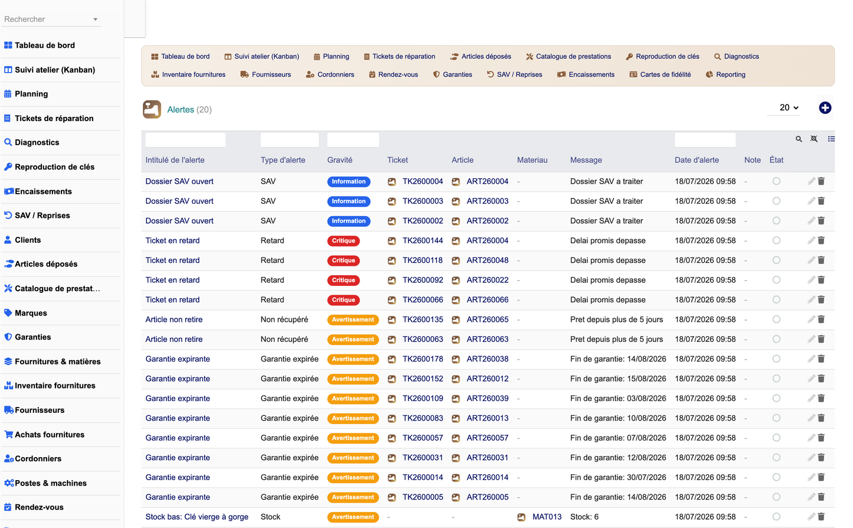Toggle the État circle for TK2600092 row
Image resolution: width=853 pixels, height=528 pixels.
tap(776, 280)
